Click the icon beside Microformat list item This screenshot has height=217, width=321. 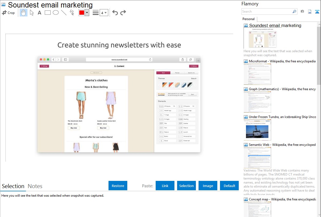(246, 61)
